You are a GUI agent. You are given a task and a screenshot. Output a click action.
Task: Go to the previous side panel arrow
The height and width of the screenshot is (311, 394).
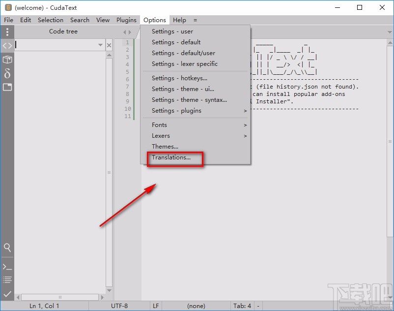[124, 32]
